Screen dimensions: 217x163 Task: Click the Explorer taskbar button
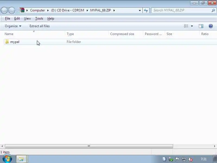click(21, 159)
